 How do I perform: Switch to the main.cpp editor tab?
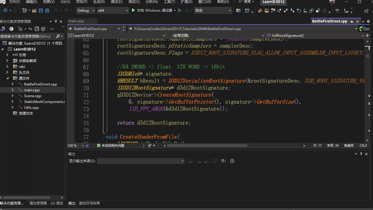[76, 21]
